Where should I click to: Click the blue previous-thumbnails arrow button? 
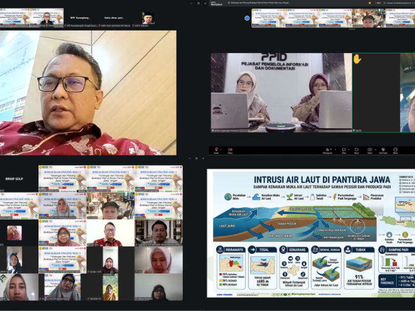[x=247, y=18]
